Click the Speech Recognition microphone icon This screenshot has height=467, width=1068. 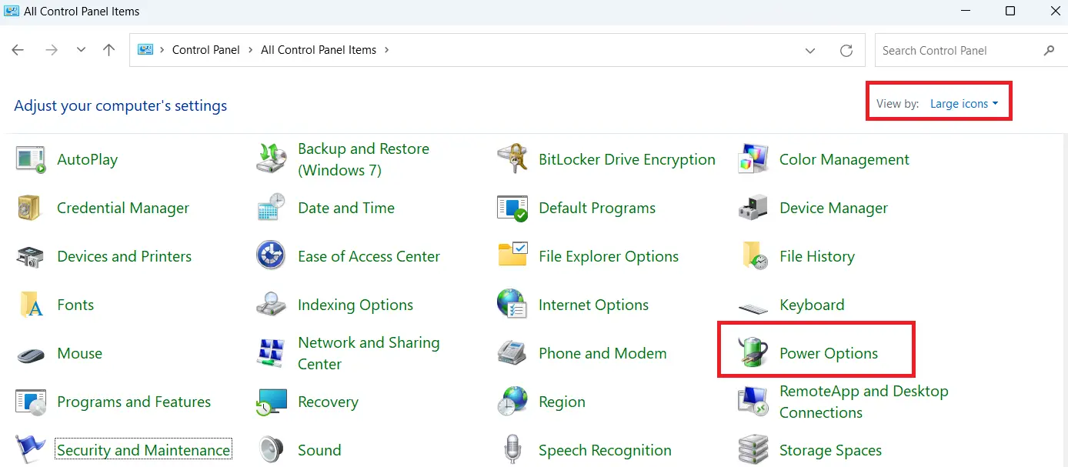(x=512, y=450)
